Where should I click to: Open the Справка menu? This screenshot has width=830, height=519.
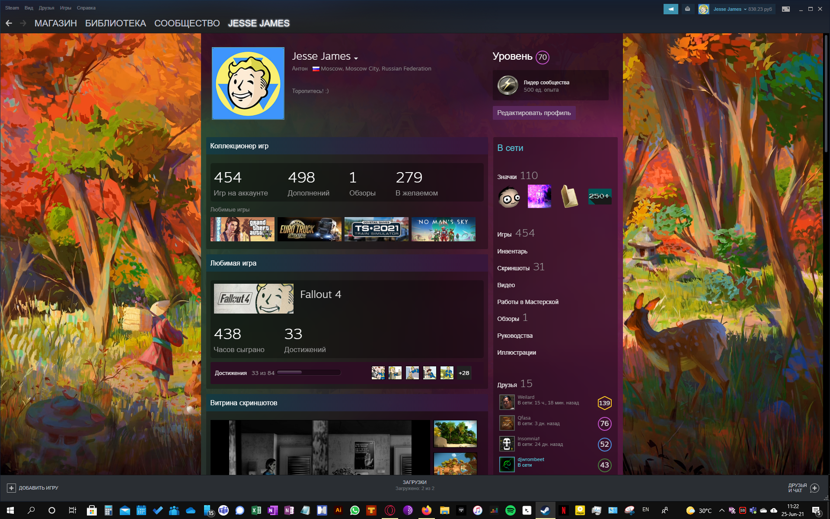86,8
